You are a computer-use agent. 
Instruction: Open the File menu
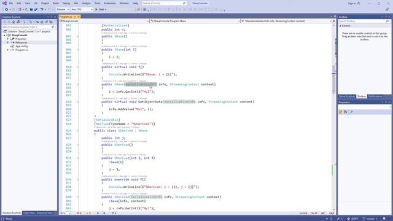[11, 3]
